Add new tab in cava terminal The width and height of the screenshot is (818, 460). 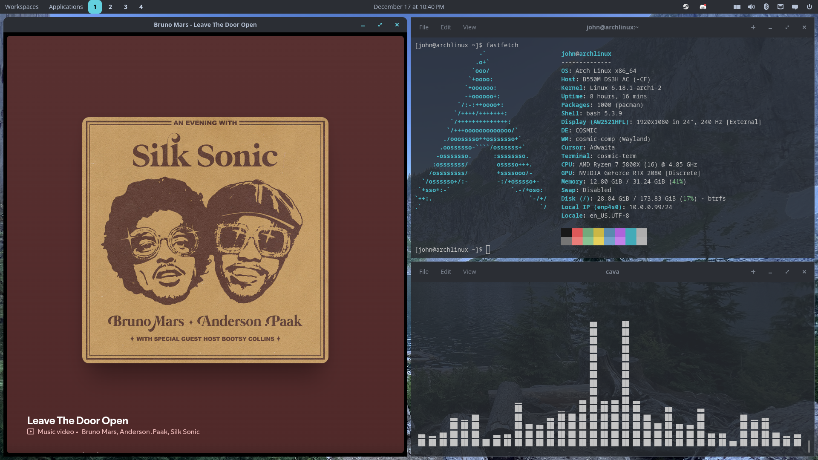(753, 272)
